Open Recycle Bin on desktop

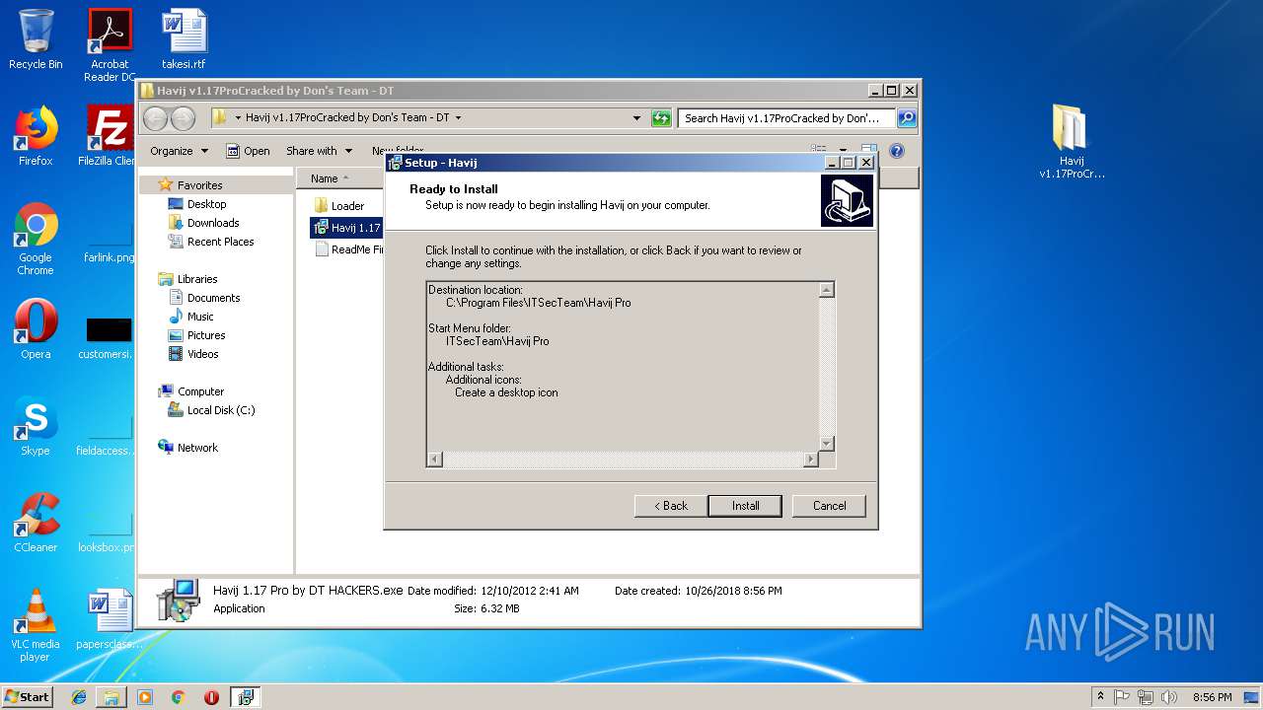coord(36,39)
